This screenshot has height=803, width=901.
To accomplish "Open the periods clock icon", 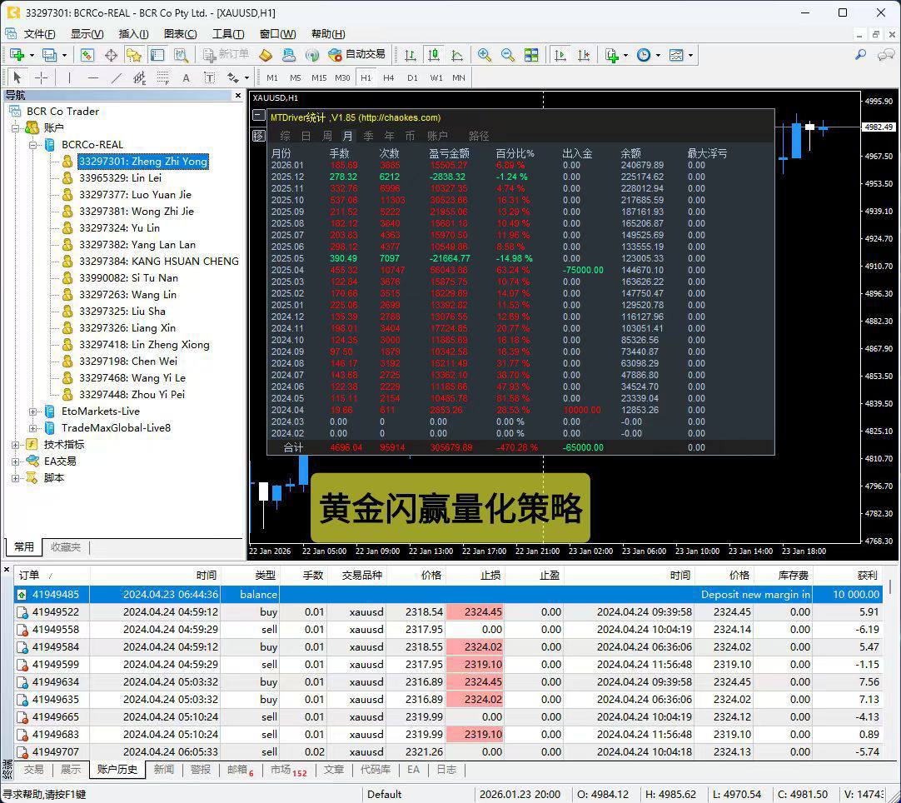I will tap(645, 55).
